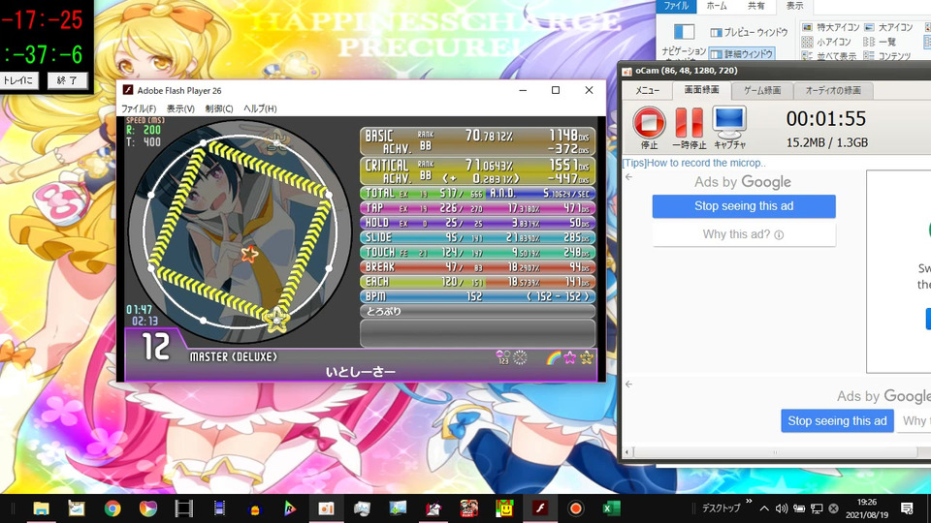Open the ファイル tab in File Explorer

[x=676, y=6]
